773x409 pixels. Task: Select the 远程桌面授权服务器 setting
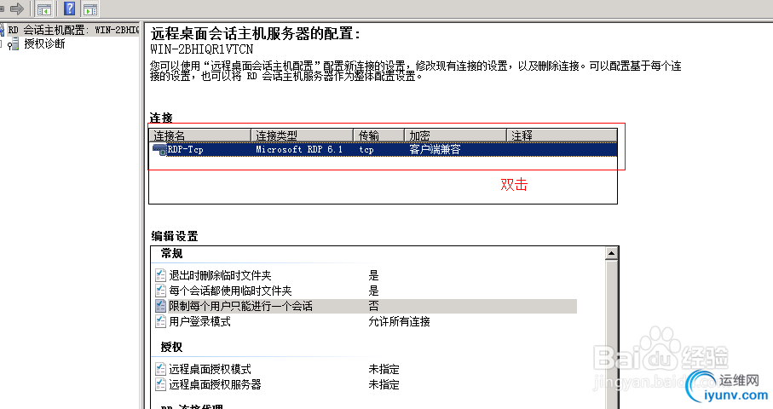click(215, 384)
